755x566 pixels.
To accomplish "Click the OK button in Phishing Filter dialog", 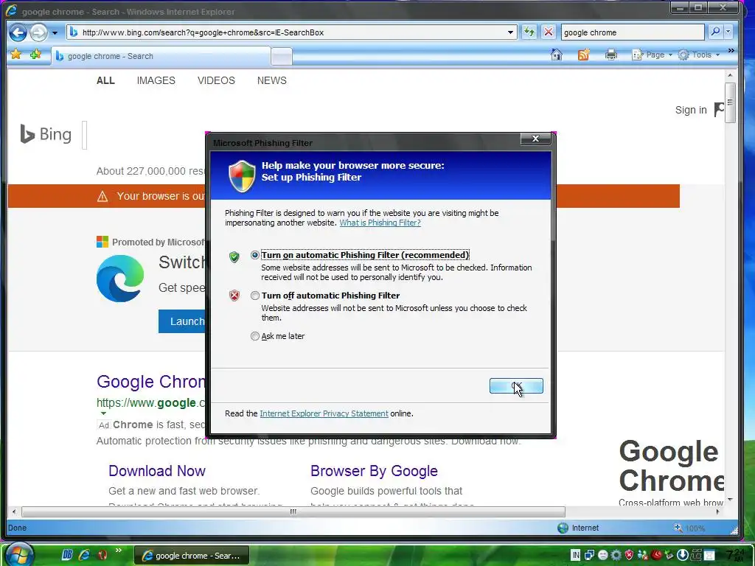I will click(x=516, y=385).
